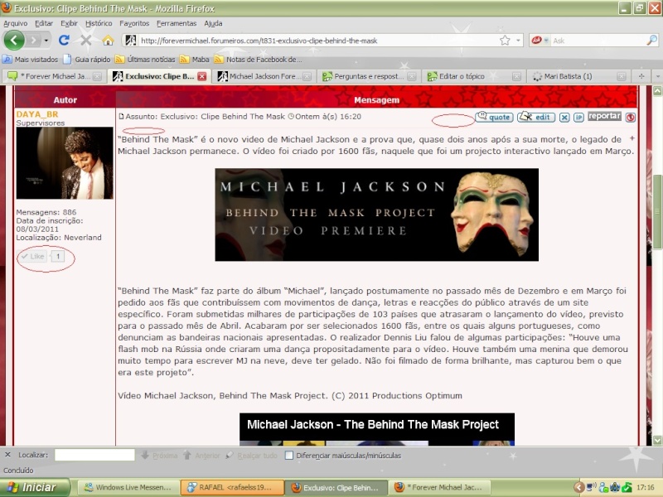Open the Mais visitados bookmark folder
Image resolution: width=663 pixels, height=497 pixels.
(x=30, y=59)
